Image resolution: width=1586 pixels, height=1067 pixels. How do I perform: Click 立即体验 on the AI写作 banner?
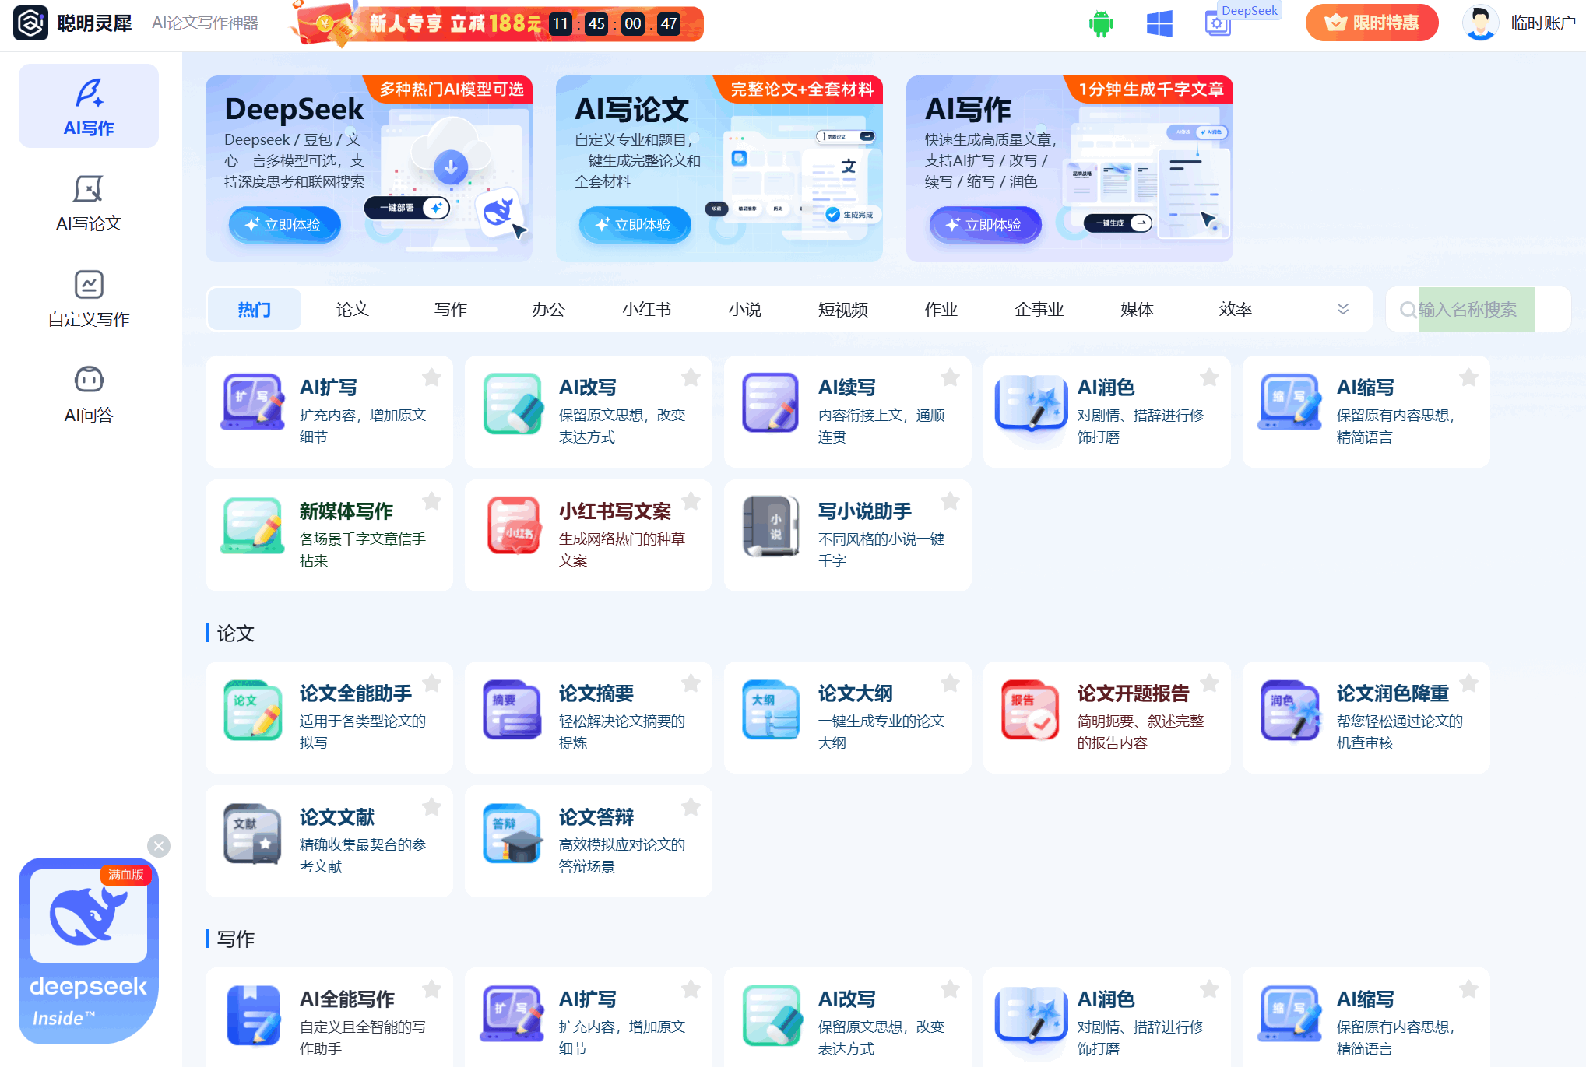point(986,225)
